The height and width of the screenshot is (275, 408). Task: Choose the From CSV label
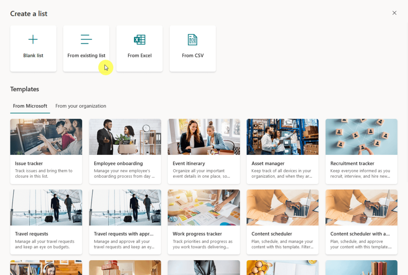tap(192, 55)
